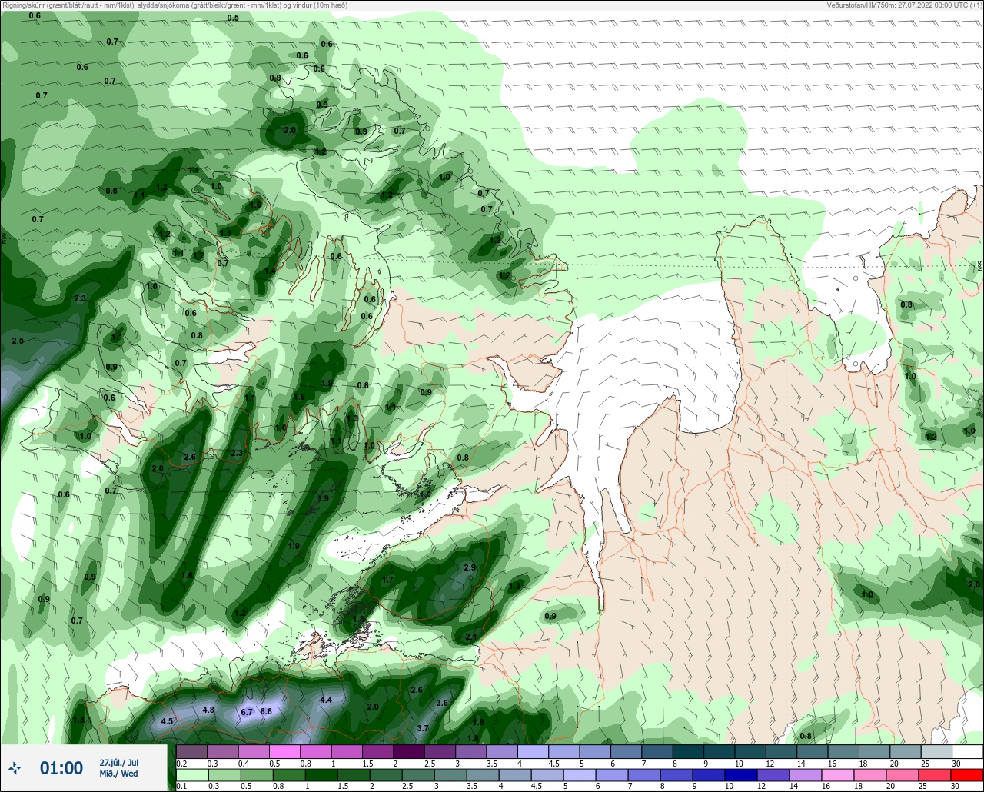Click the 0.2 label starting the upper legend scale
This screenshot has width=984, height=792.
(181, 764)
